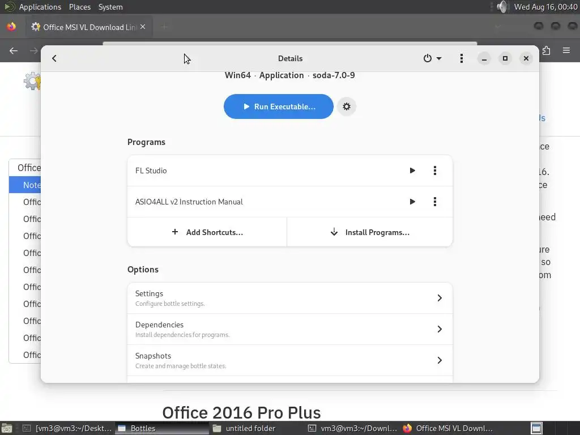Viewport: 580px width, 435px height.
Task: Close the Bottles Details window
Action: coord(526,58)
